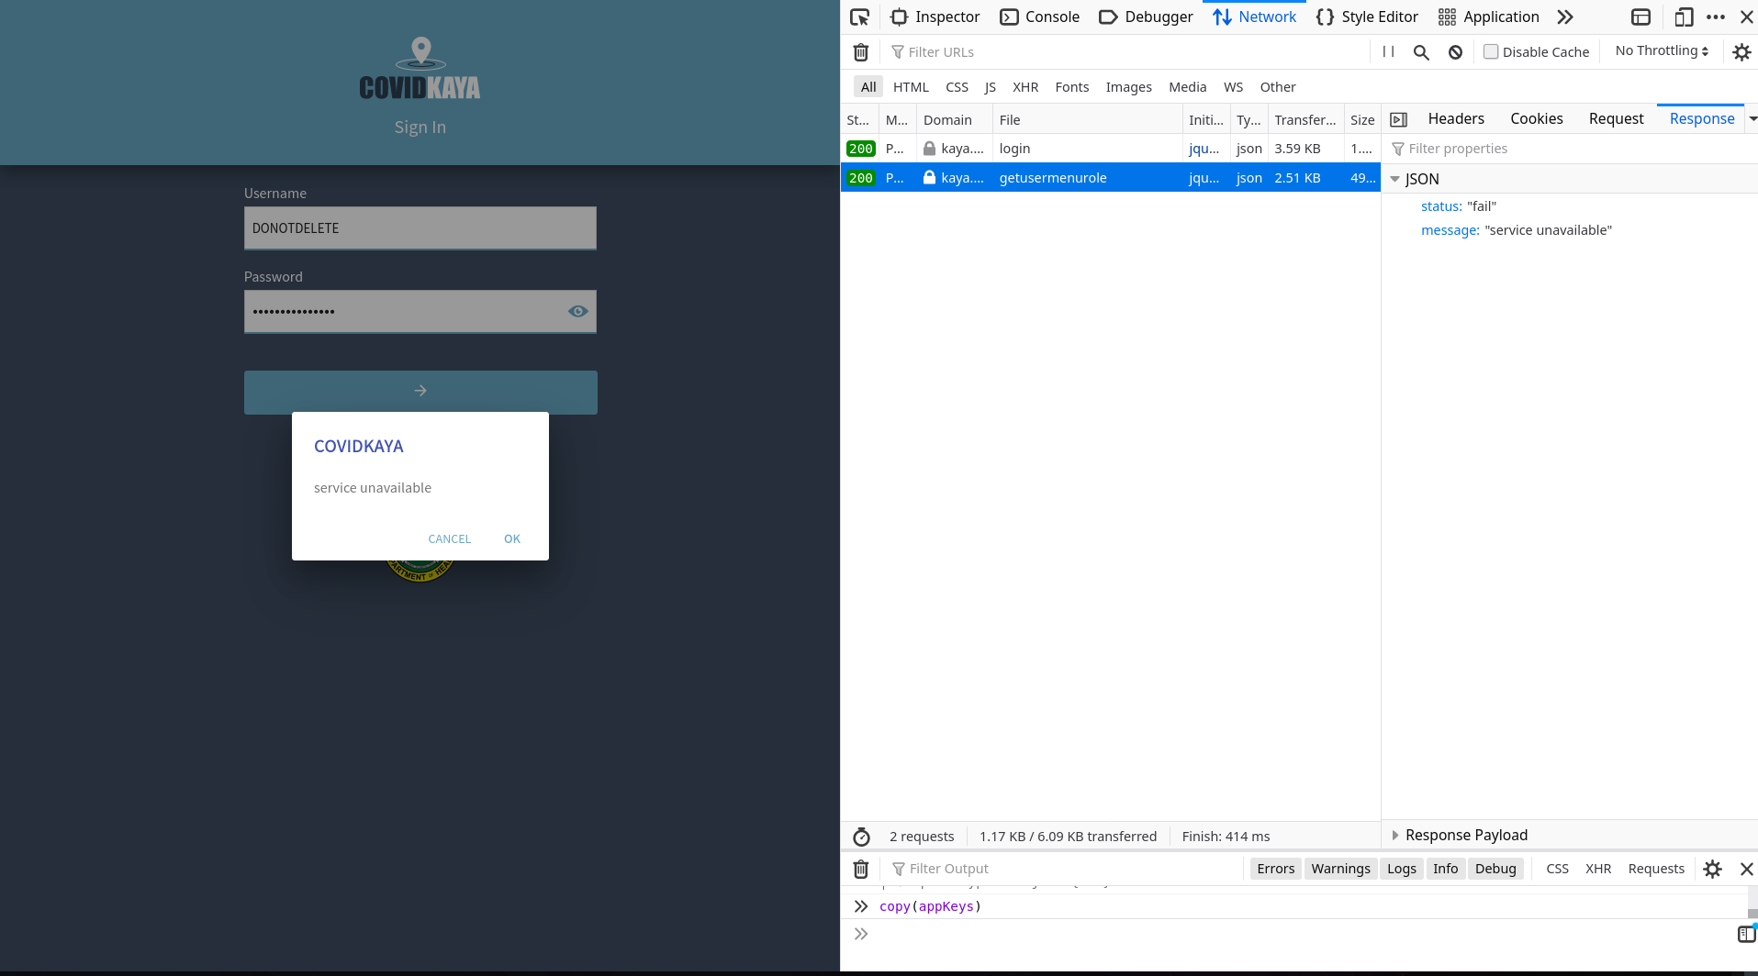Click the element picker icon
The height and width of the screenshot is (976, 1758).
(x=859, y=17)
